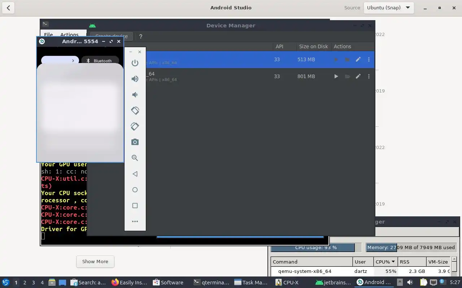Screen dimensions: 462x288
Task: Switch to jetbrains taskbar item
Action: point(333,283)
